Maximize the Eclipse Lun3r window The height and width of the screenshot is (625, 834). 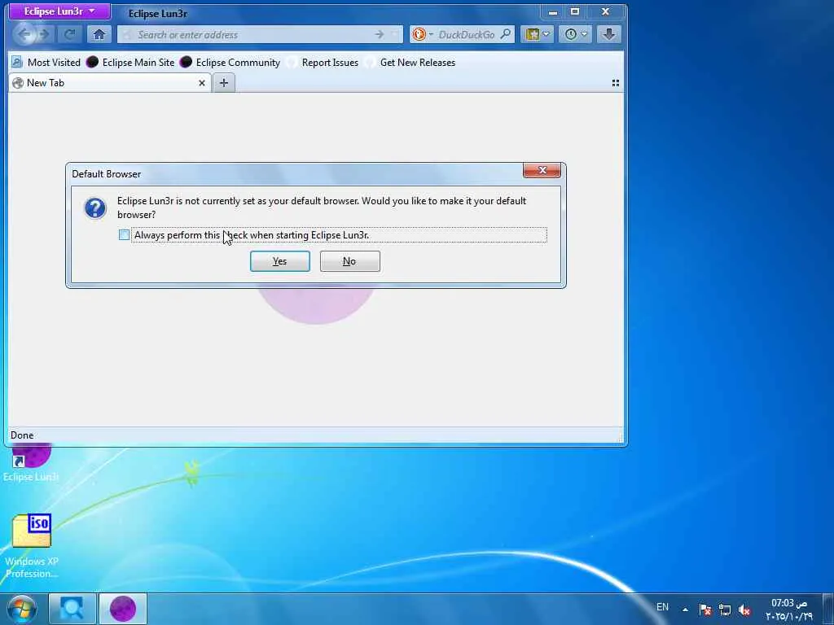click(x=575, y=11)
